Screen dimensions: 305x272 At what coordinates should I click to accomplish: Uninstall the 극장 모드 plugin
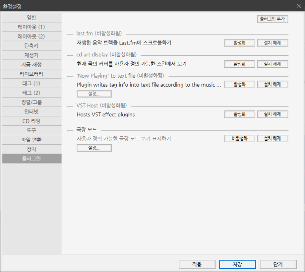click(273, 139)
